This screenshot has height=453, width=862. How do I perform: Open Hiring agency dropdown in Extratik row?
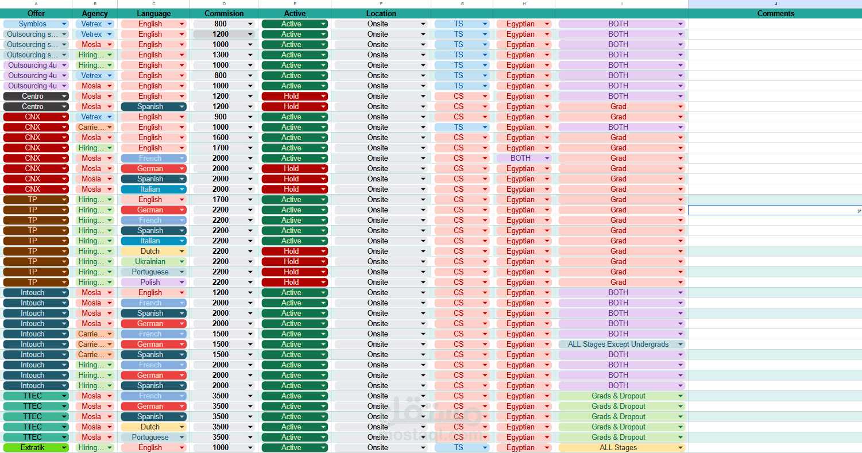(95, 448)
